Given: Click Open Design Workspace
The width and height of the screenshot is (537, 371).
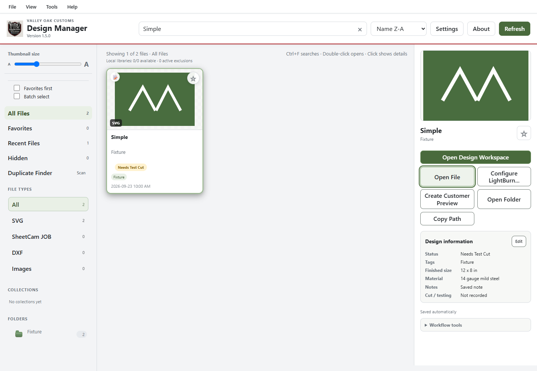Looking at the screenshot, I should tap(475, 157).
